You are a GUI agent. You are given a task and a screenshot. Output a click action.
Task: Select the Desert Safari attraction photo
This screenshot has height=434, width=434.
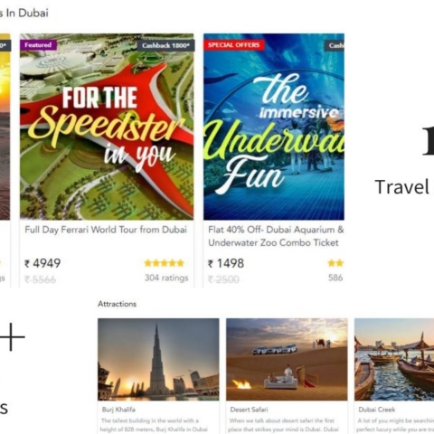[287, 360]
